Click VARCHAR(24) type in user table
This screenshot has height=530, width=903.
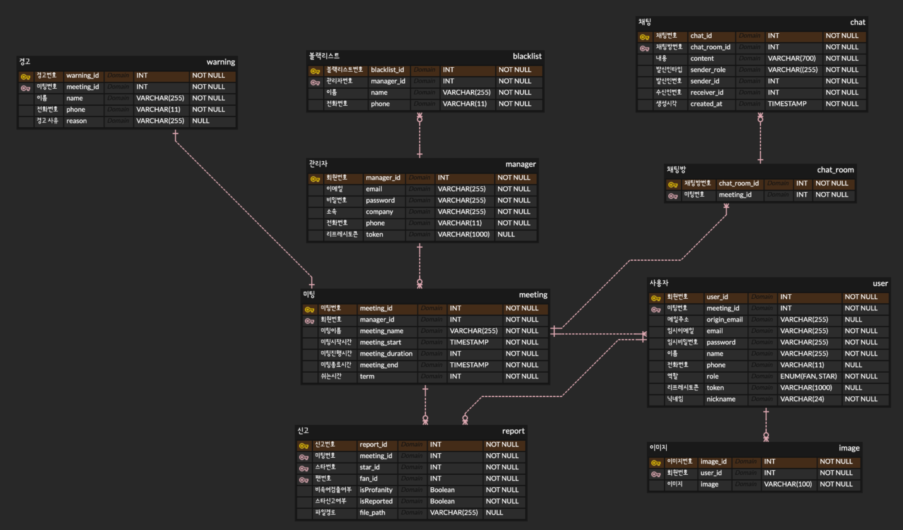802,399
